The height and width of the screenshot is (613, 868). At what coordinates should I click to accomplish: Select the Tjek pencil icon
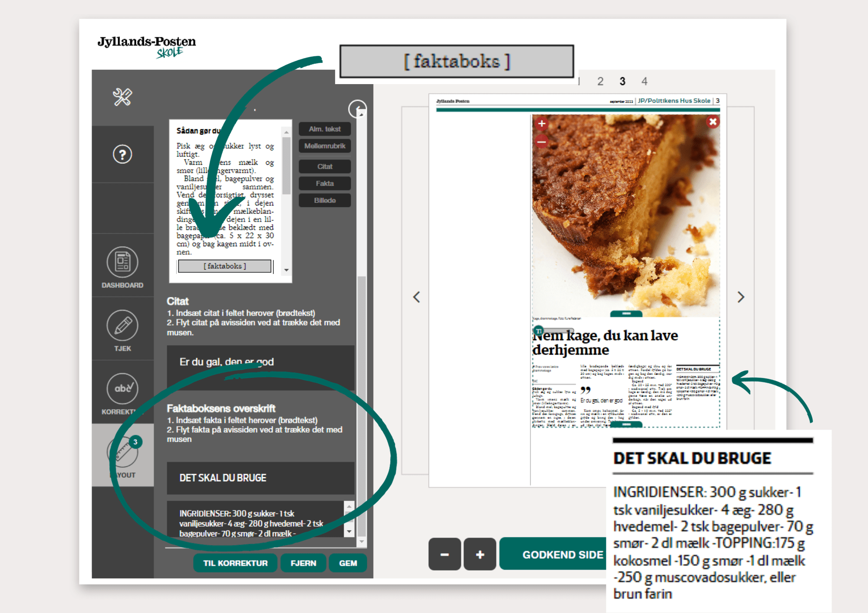(x=122, y=326)
